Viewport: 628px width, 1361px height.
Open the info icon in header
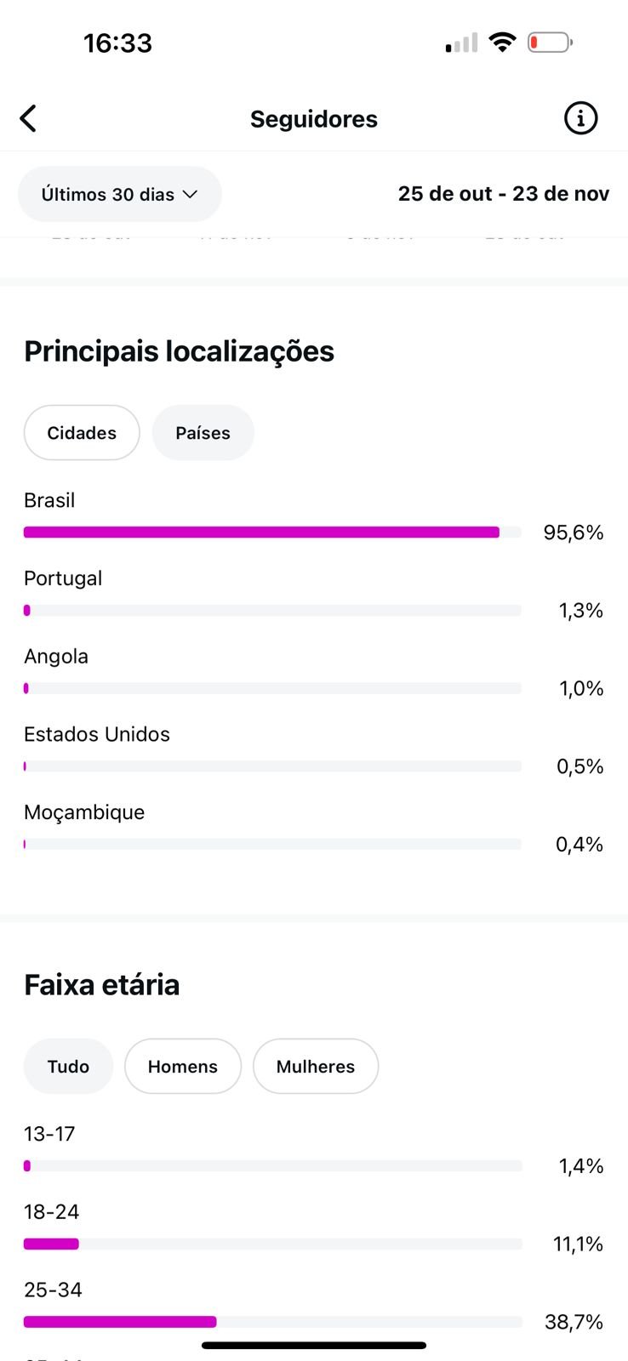(580, 118)
